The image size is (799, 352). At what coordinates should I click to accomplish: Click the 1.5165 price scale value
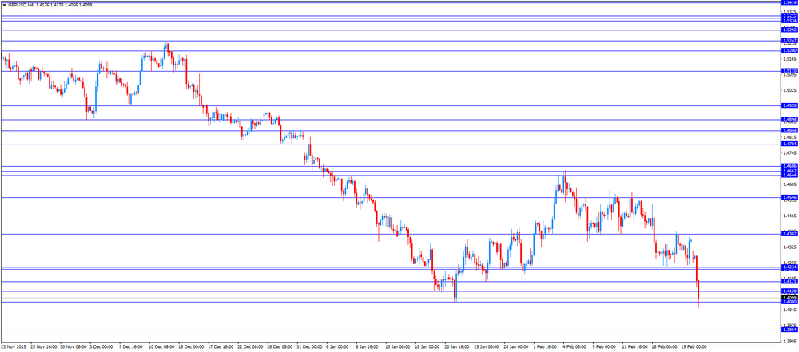[790, 60]
